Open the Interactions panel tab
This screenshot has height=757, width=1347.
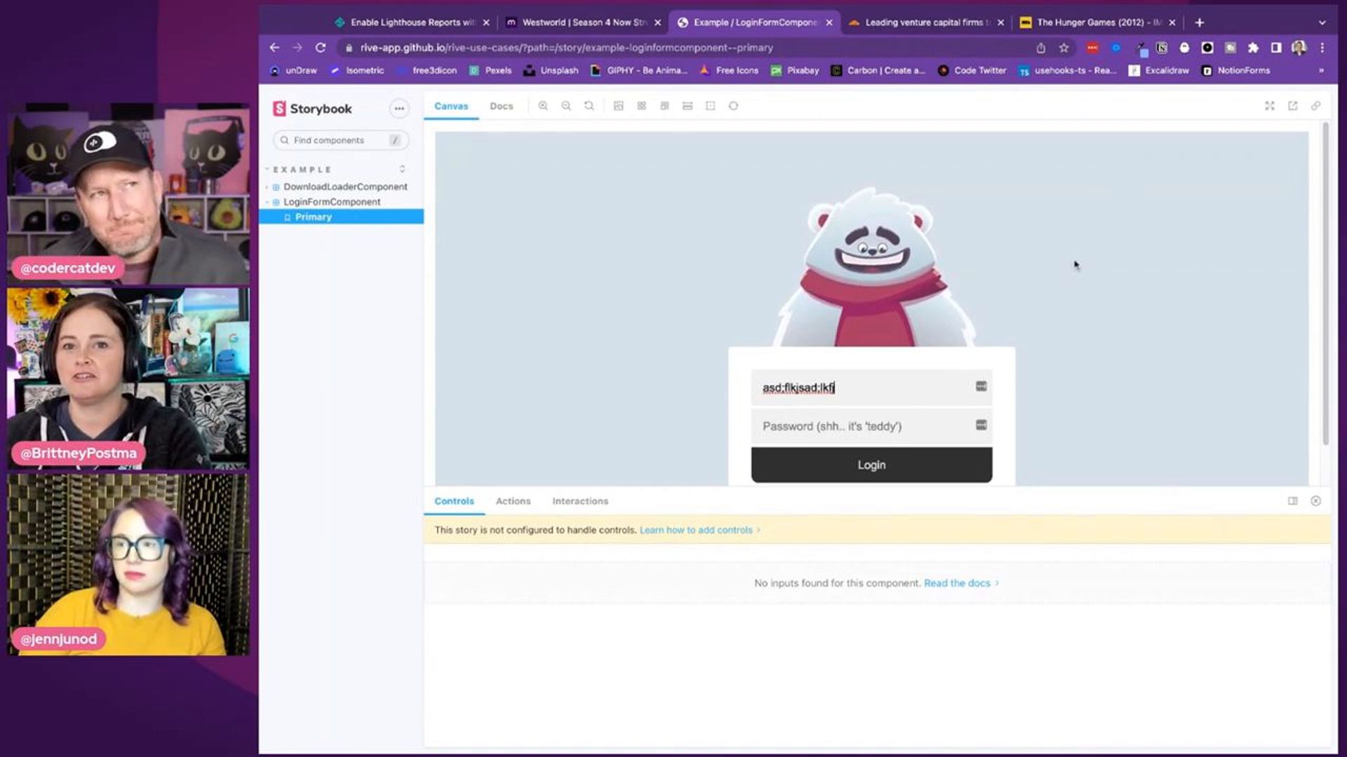click(x=579, y=501)
